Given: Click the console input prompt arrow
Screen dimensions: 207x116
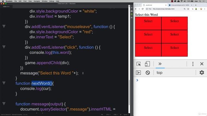Looking at the screenshot, I should coord(137,80).
